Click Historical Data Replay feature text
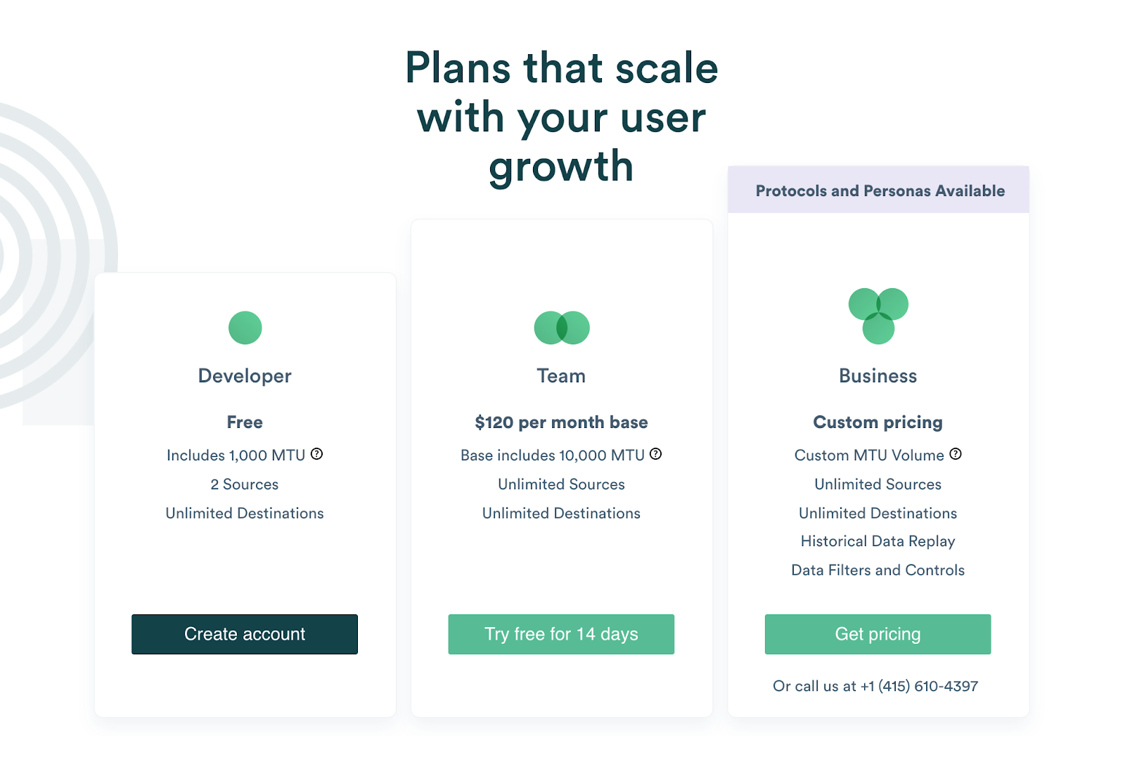 coord(878,541)
